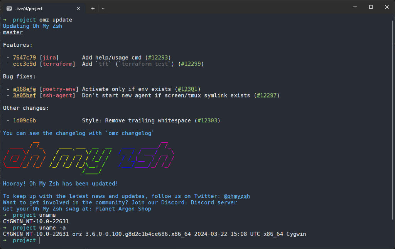The image size is (395, 249).
Task: Click the red [terraform] plugin tag
Action: (x=57, y=64)
